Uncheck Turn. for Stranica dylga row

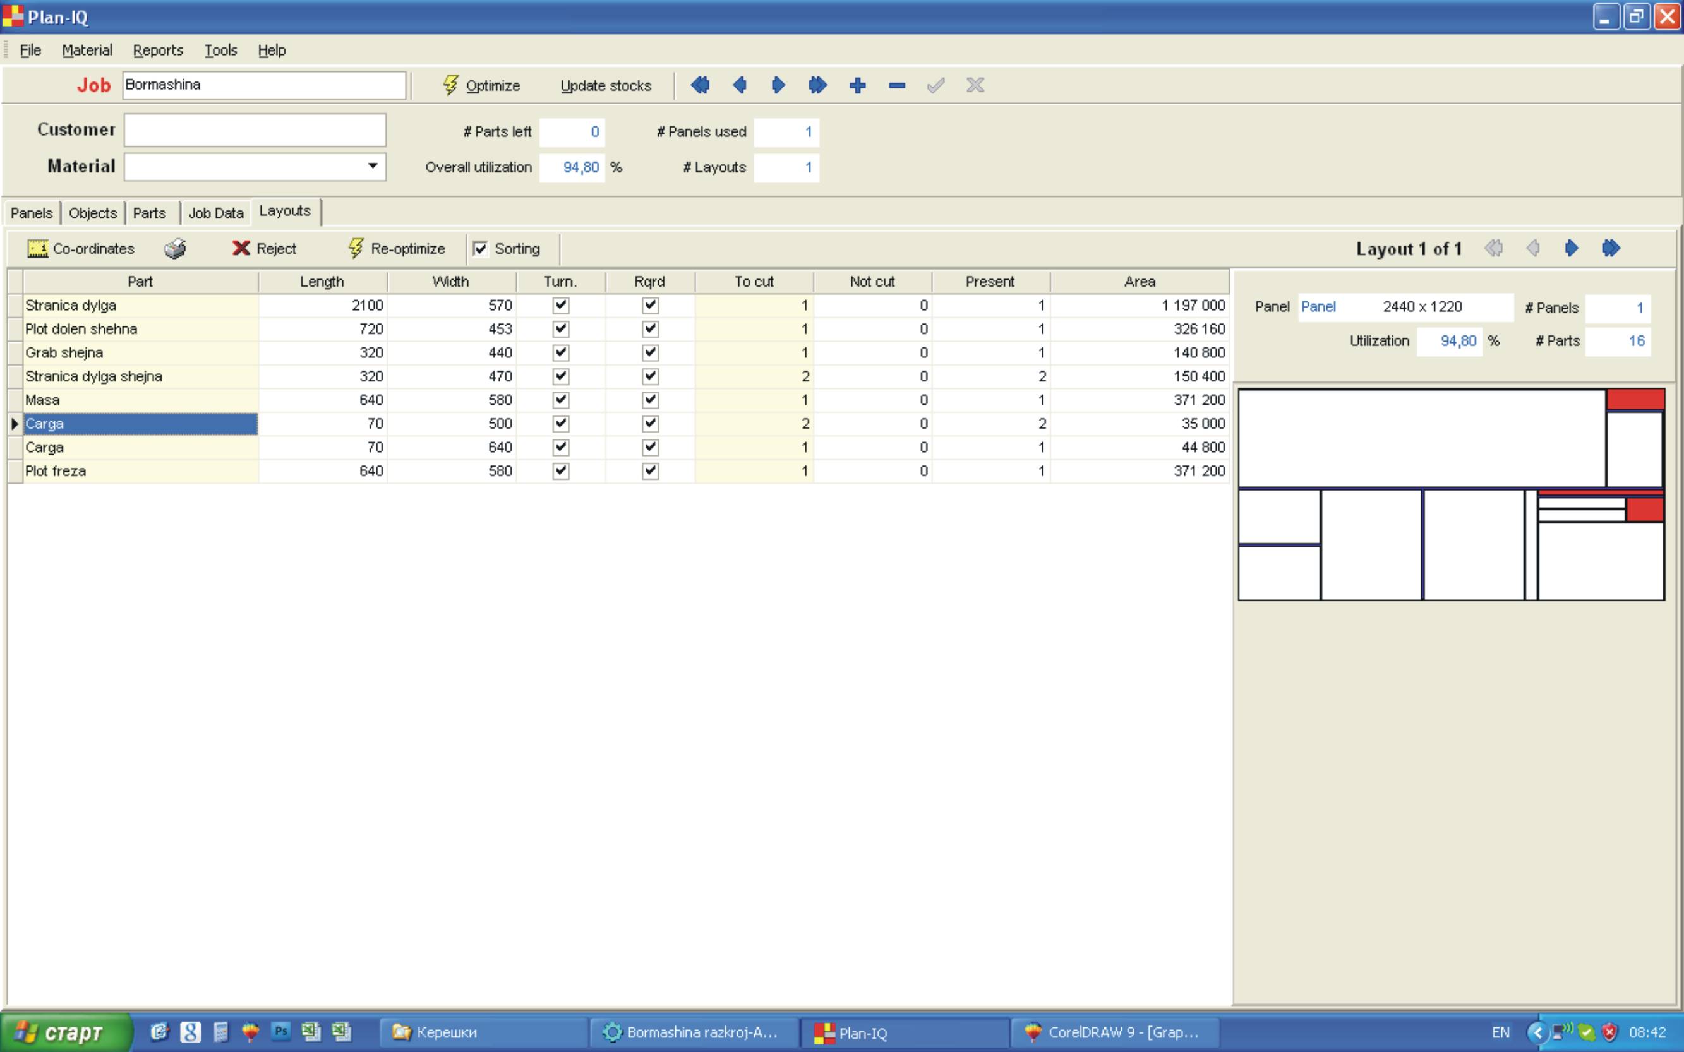tap(561, 306)
